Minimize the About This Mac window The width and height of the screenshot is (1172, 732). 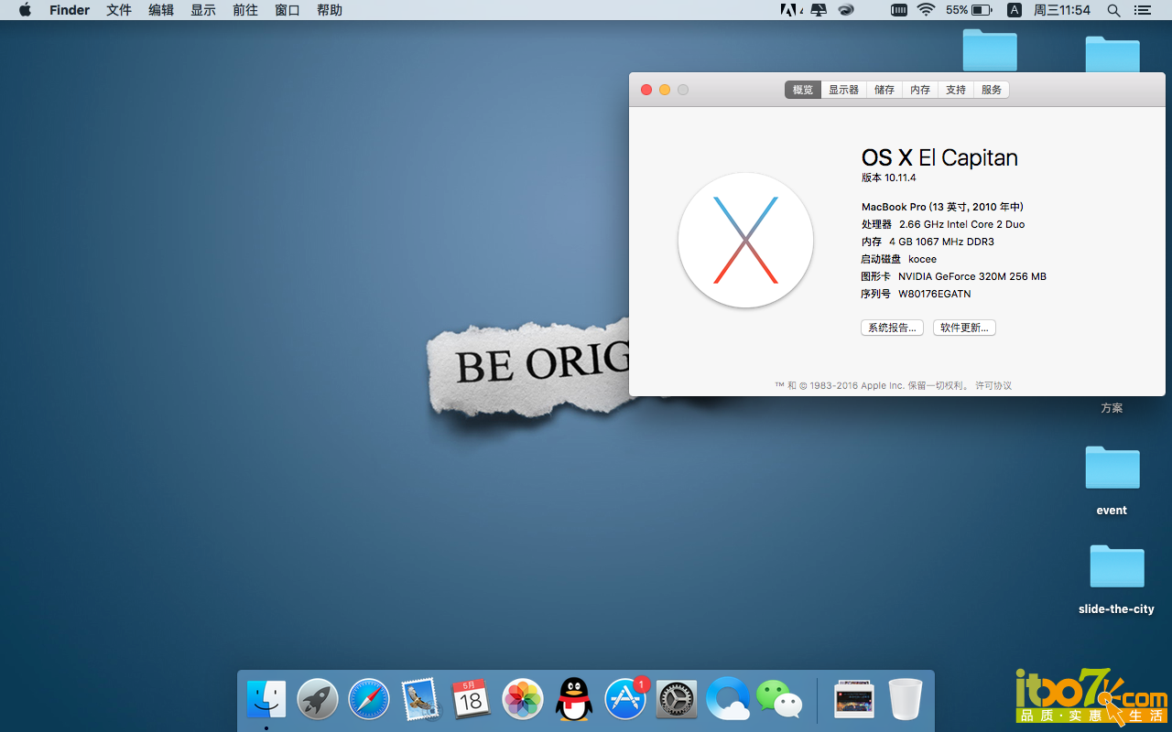pos(665,90)
